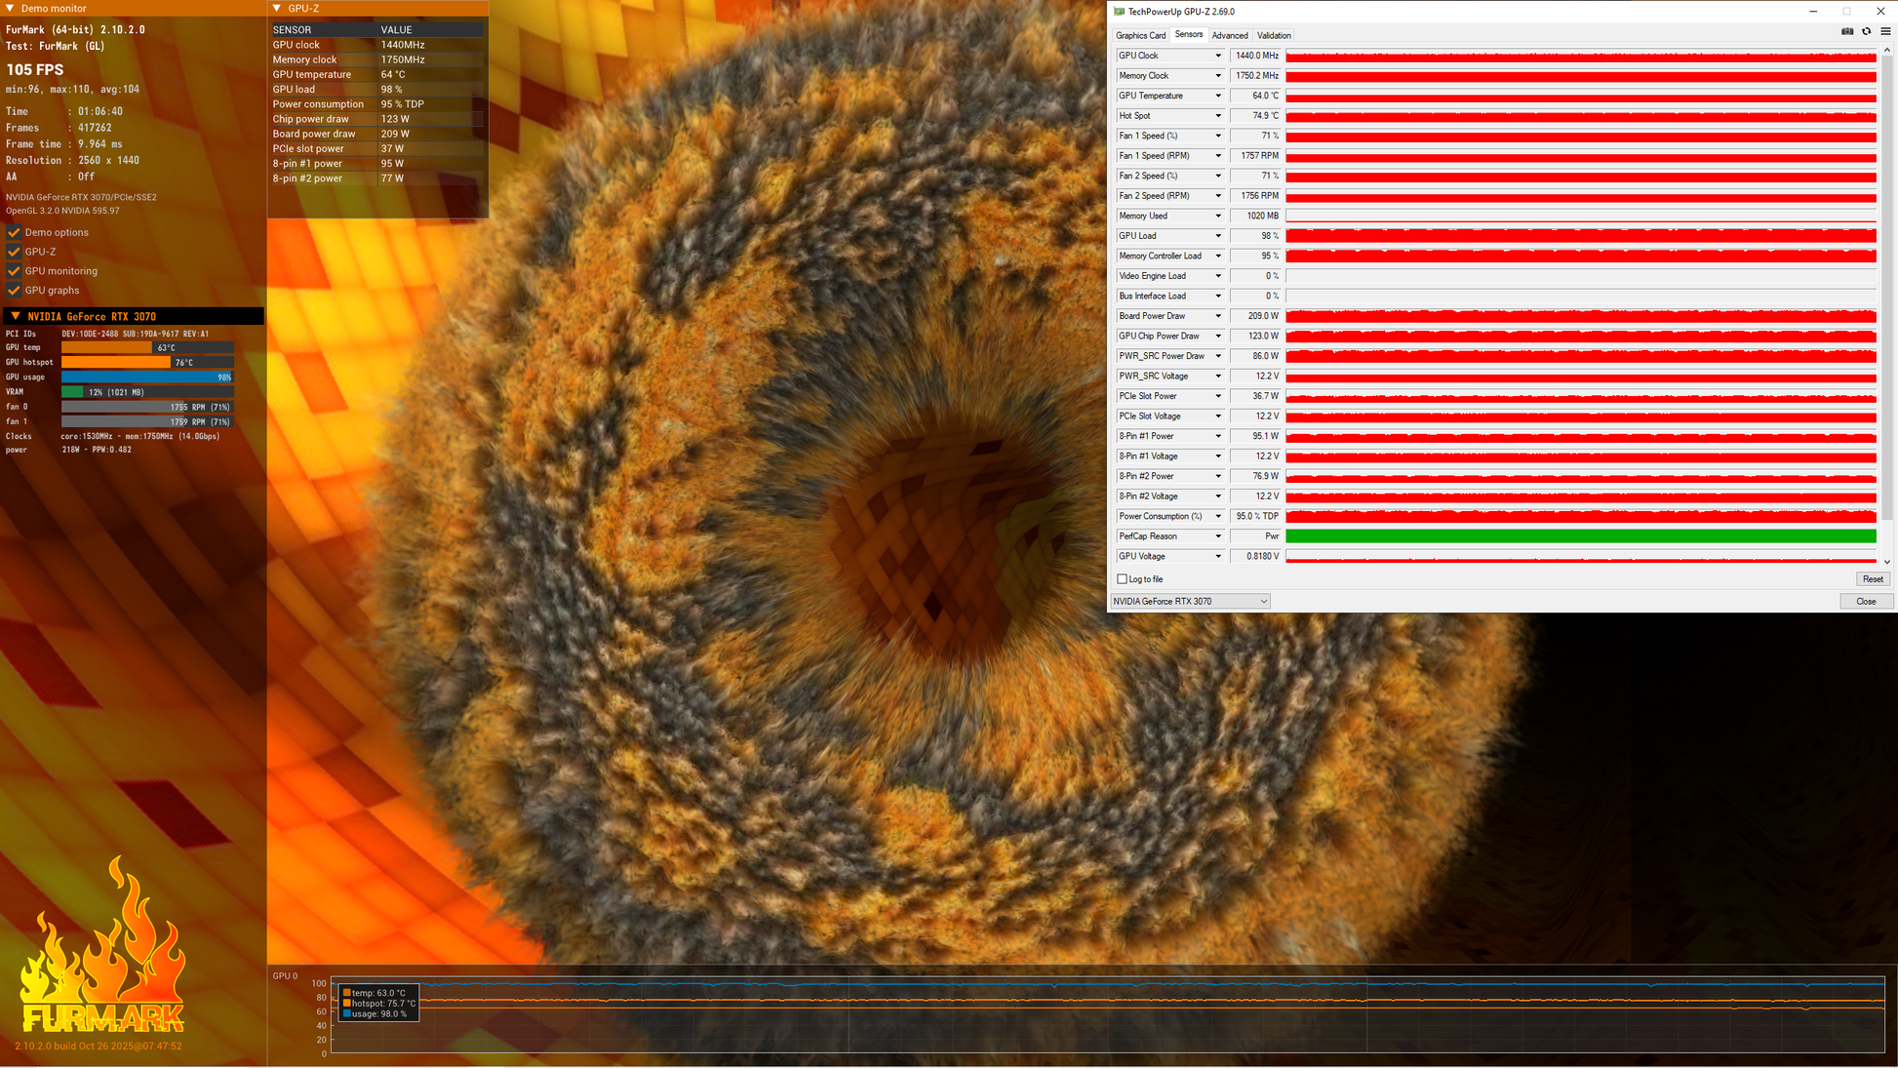This screenshot has width=1898, height=1068.
Task: Enable the Log to file checkbox
Action: (x=1122, y=579)
